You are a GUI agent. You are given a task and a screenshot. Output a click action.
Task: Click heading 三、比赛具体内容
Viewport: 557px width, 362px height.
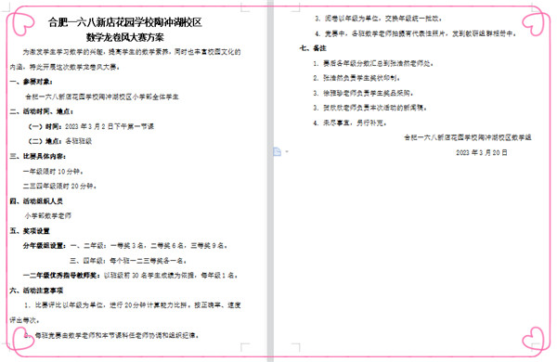coord(38,156)
